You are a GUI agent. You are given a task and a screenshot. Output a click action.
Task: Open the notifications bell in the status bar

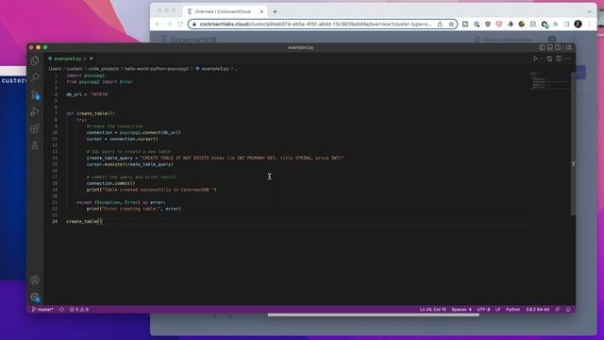point(568,310)
